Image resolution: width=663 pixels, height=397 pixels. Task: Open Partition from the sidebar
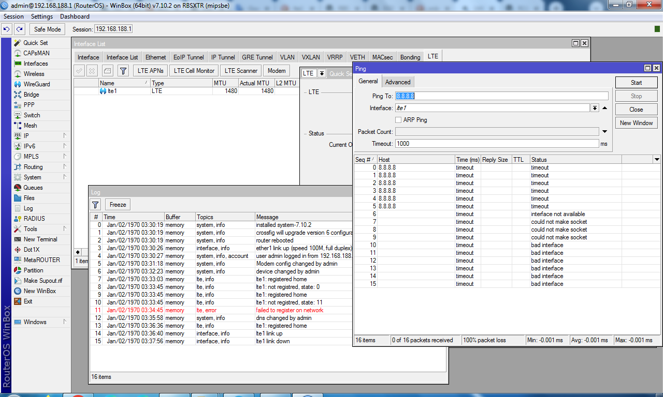pos(34,270)
